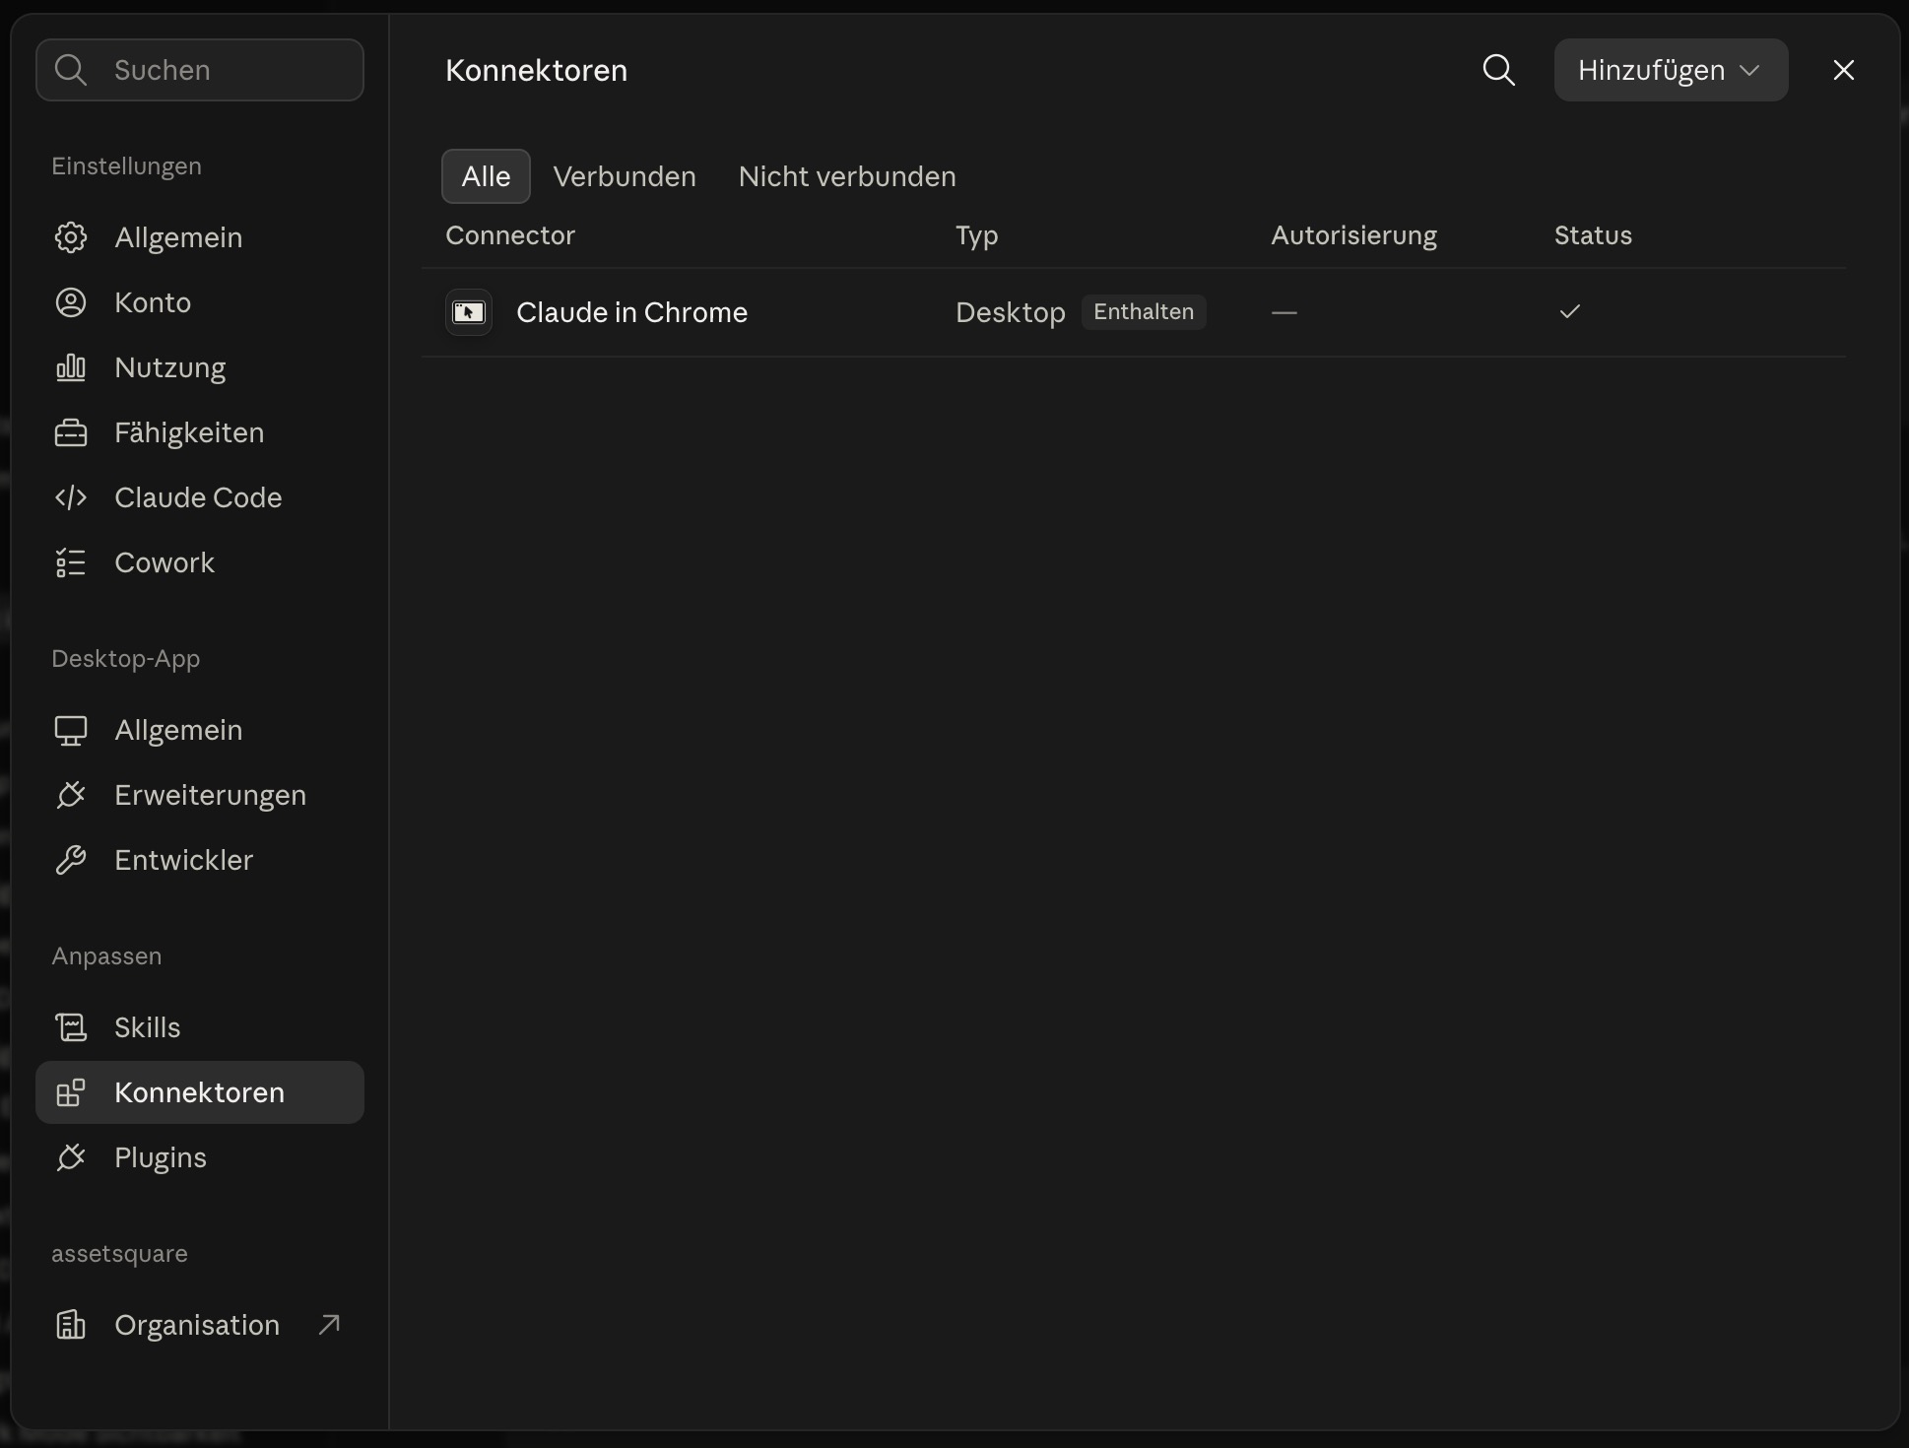
Task: Go to Claude Code settings
Action: click(200, 497)
